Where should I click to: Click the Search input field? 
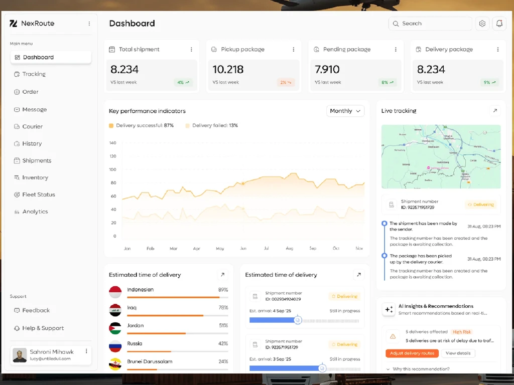coord(430,24)
